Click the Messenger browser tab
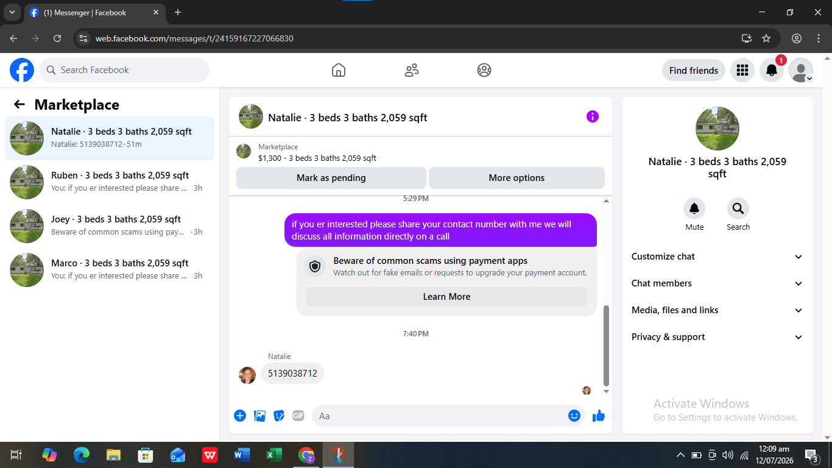 [x=94, y=12]
